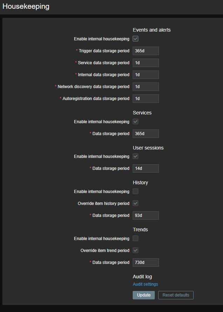223x312 pixels.
Task: Toggle Override item trend period checkbox
Action: point(135,251)
